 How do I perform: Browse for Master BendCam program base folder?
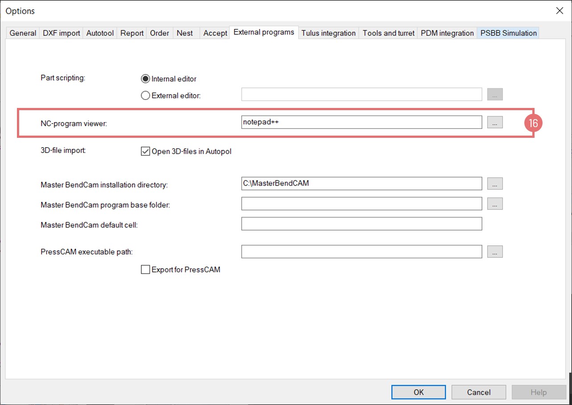[x=494, y=203]
